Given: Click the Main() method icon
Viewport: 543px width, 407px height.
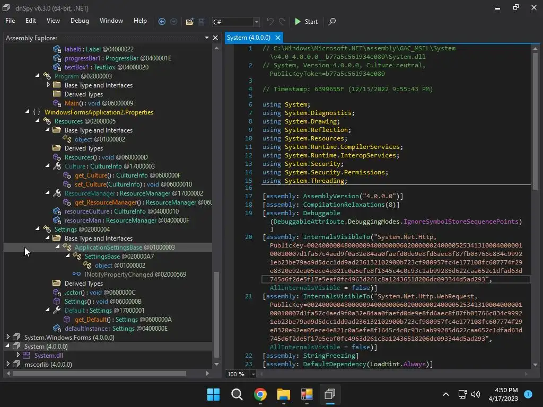Looking at the screenshot, I should click(57, 103).
